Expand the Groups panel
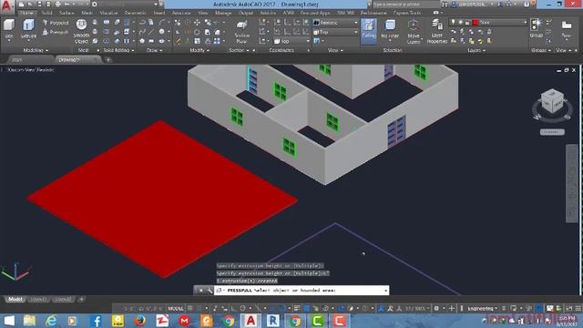This screenshot has width=583, height=328. [x=541, y=50]
